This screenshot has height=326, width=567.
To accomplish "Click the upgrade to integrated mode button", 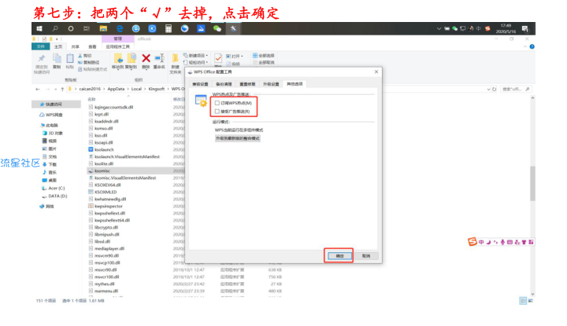I will click(x=238, y=138).
